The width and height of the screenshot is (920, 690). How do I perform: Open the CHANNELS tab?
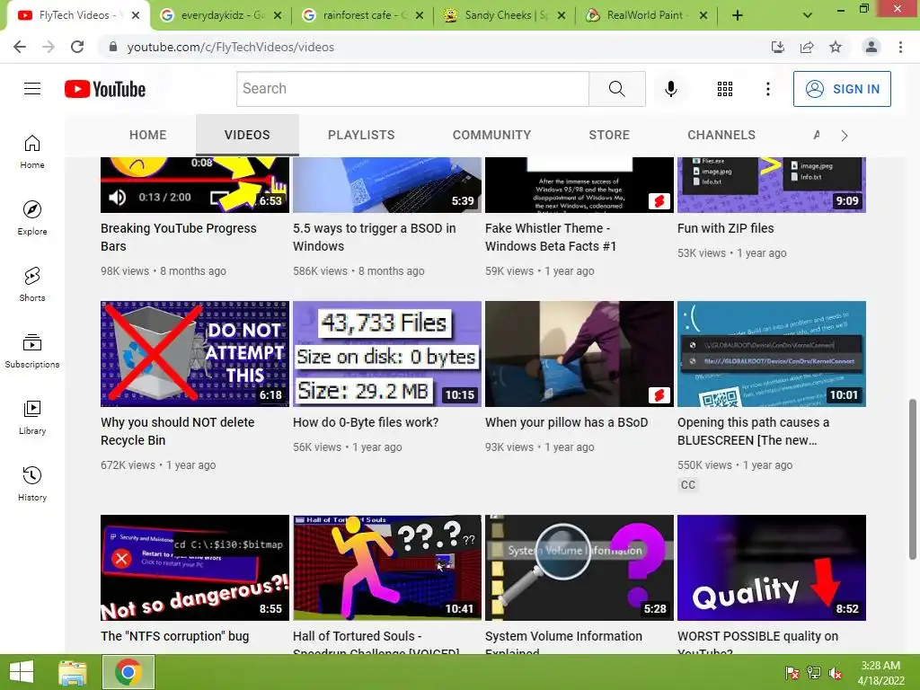[721, 135]
